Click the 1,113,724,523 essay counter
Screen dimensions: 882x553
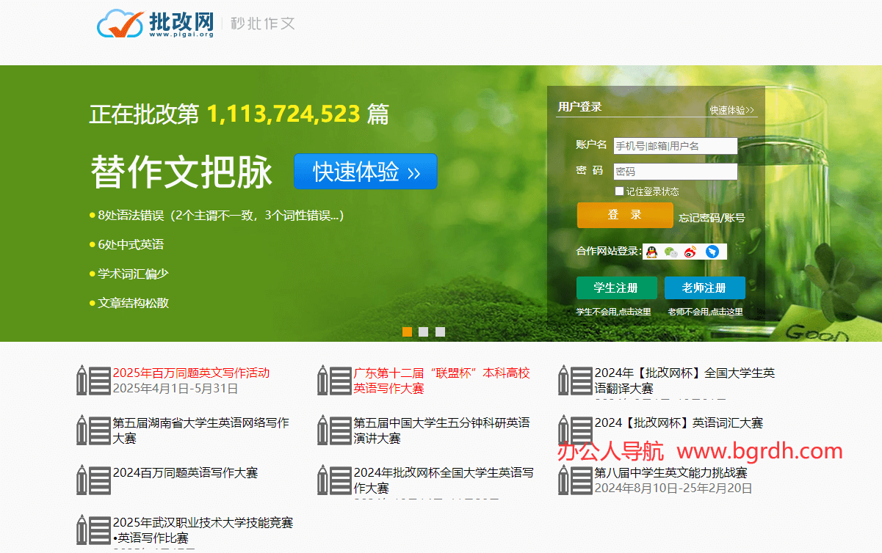point(283,114)
